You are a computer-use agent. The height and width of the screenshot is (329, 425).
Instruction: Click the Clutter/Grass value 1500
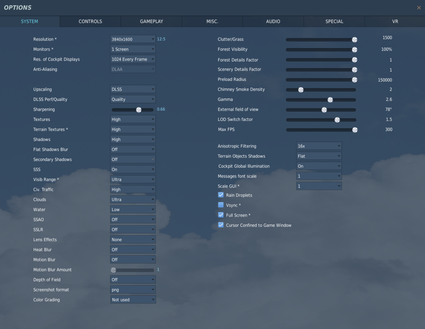387,38
